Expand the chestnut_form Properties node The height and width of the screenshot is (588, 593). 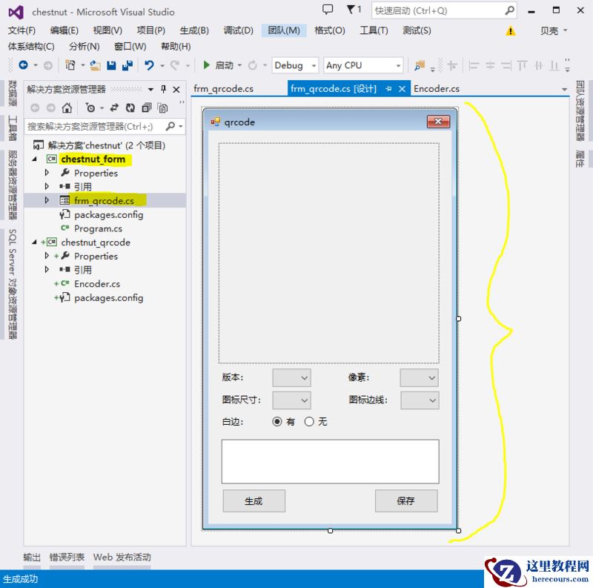point(47,173)
